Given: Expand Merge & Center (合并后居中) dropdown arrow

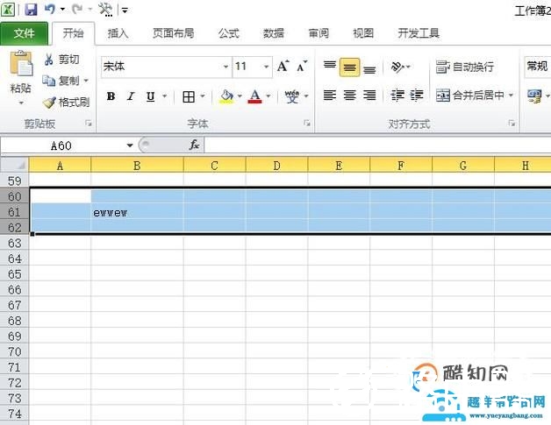Looking at the screenshot, I should (x=511, y=96).
